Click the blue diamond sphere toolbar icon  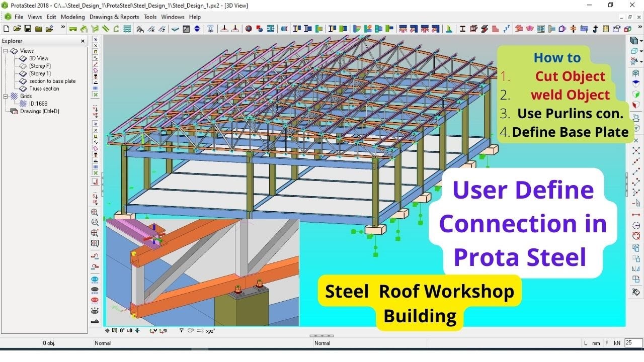[x=197, y=29]
